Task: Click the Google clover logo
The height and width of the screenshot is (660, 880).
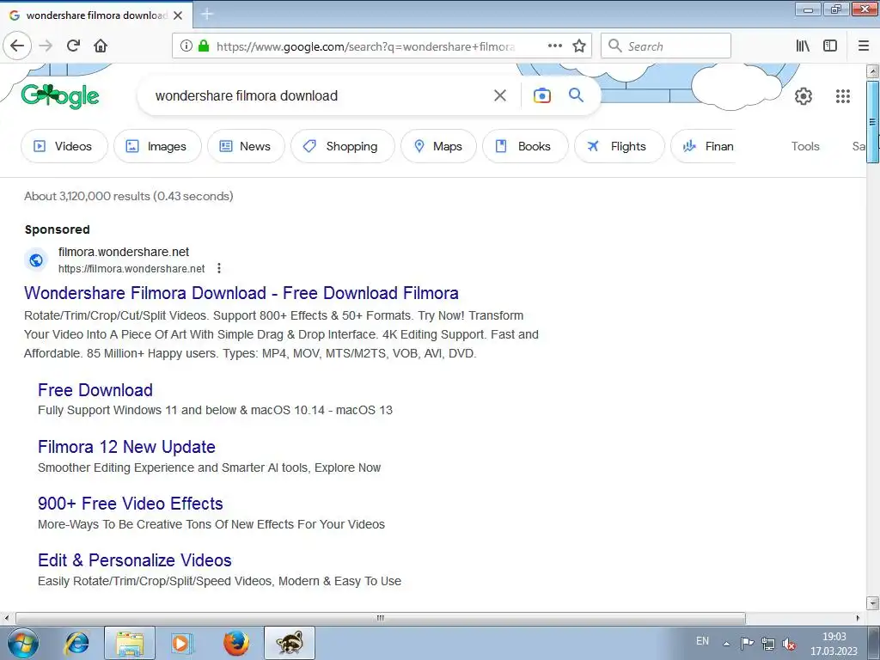Action: 60,96
